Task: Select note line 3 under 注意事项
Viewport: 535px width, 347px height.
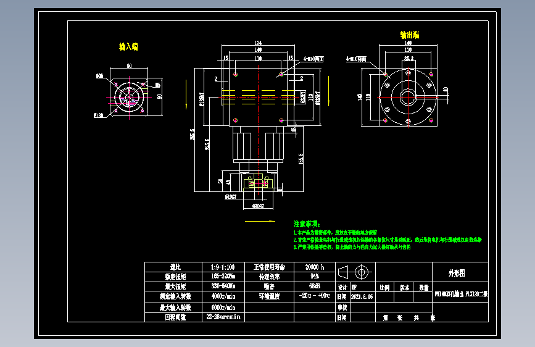Action: pos(352,247)
